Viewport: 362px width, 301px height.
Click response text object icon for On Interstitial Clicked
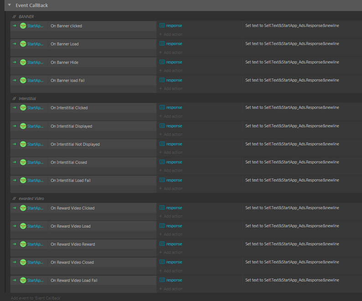point(162,107)
